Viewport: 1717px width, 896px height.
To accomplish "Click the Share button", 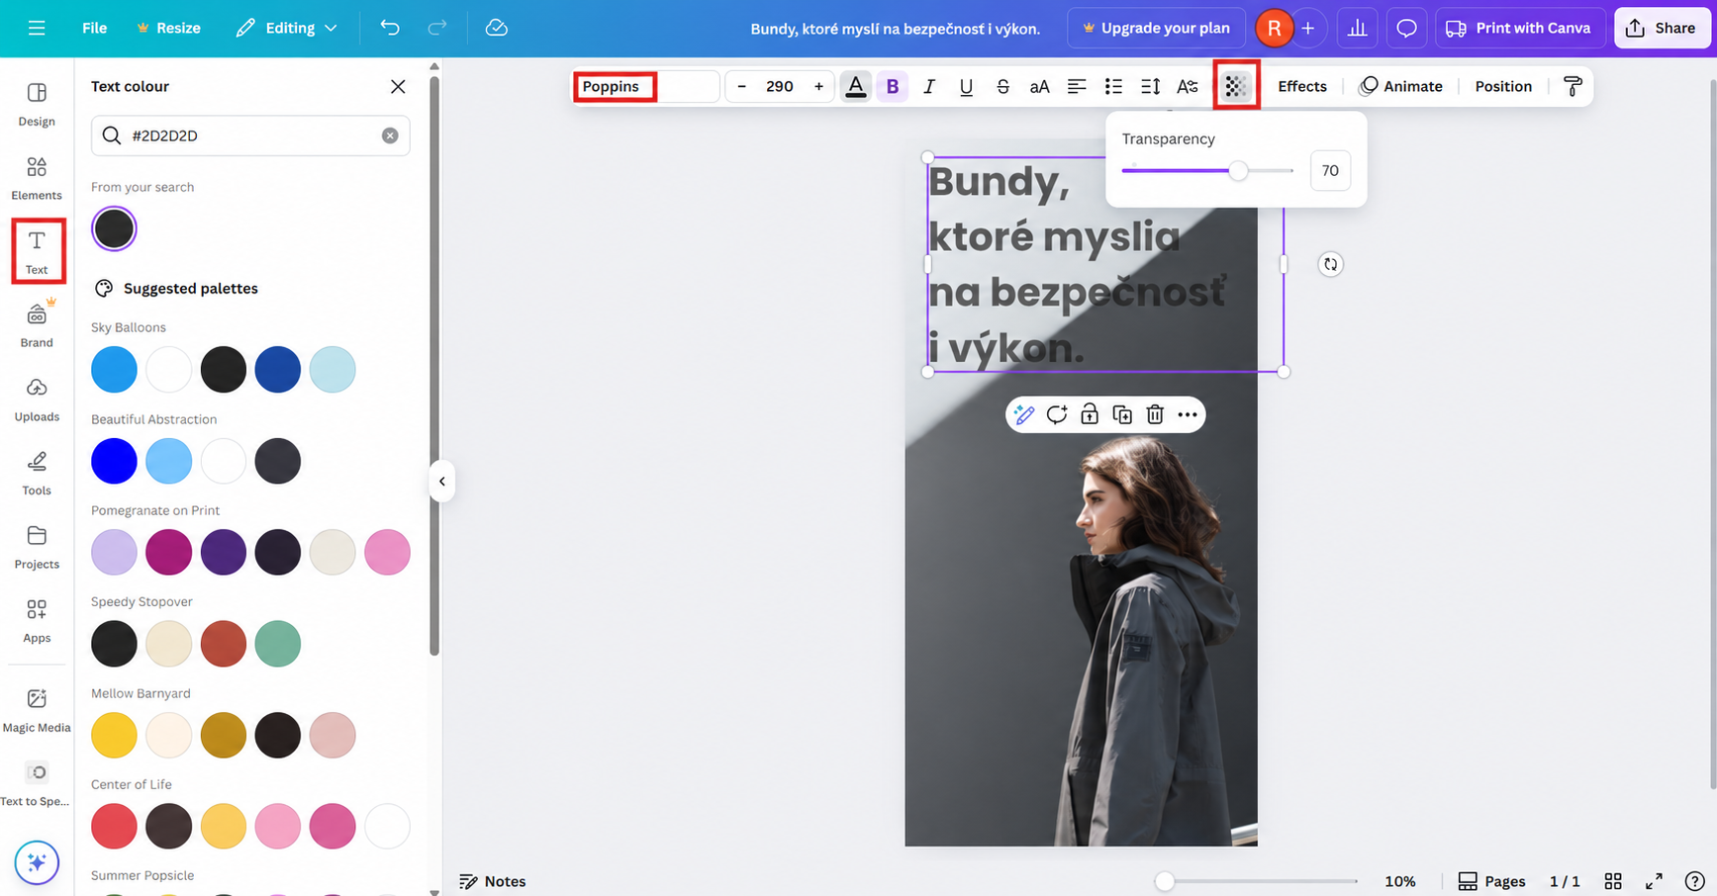I will 1662,28.
